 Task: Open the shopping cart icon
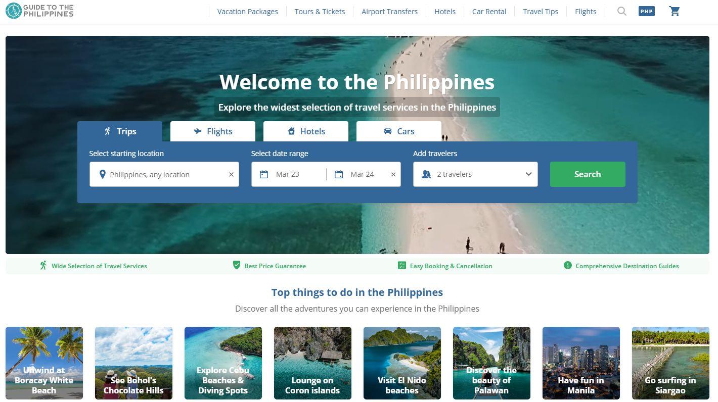pos(675,11)
